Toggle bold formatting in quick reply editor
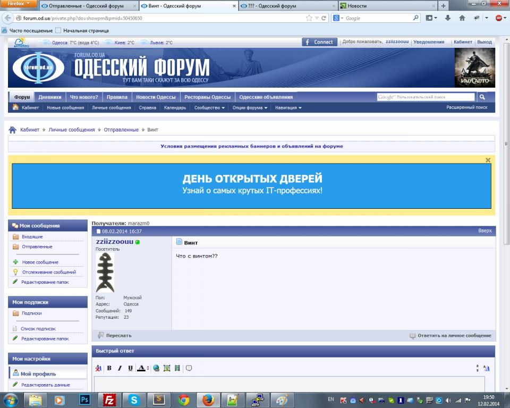 point(109,368)
